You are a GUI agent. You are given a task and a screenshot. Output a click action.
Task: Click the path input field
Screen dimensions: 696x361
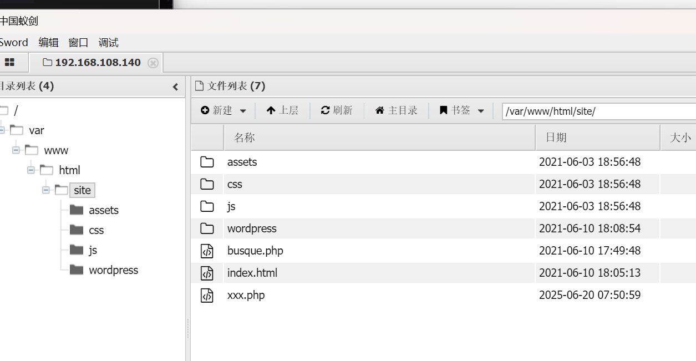coord(599,111)
